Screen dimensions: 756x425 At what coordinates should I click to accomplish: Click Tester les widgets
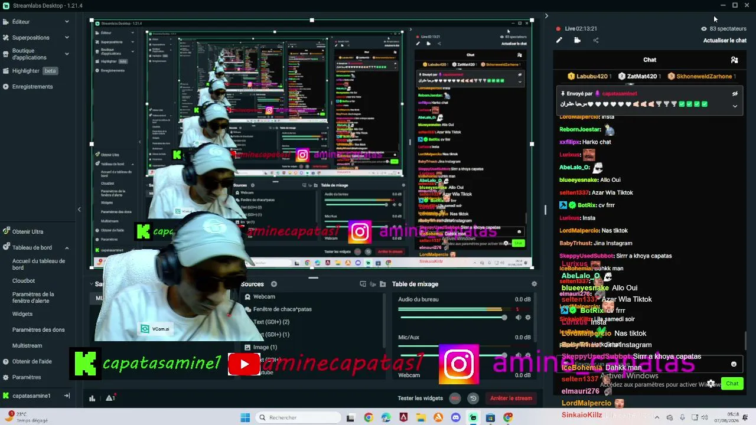click(x=420, y=398)
